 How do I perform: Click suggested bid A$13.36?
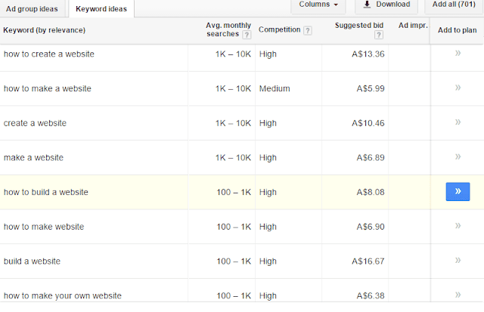368,54
